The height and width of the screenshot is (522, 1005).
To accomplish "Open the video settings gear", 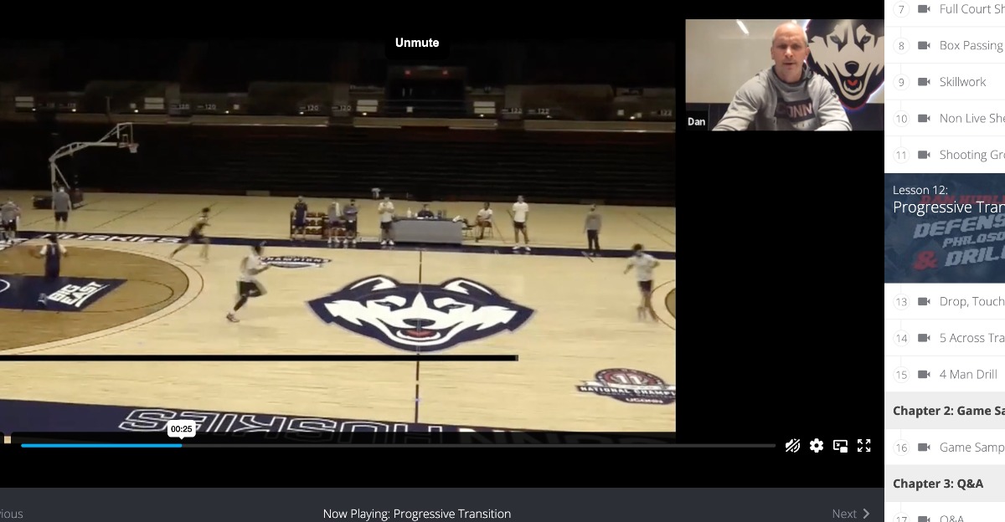I will tap(816, 446).
